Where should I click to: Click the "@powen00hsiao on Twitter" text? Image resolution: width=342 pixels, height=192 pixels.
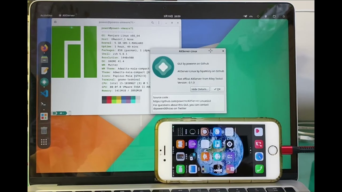pos(170,108)
